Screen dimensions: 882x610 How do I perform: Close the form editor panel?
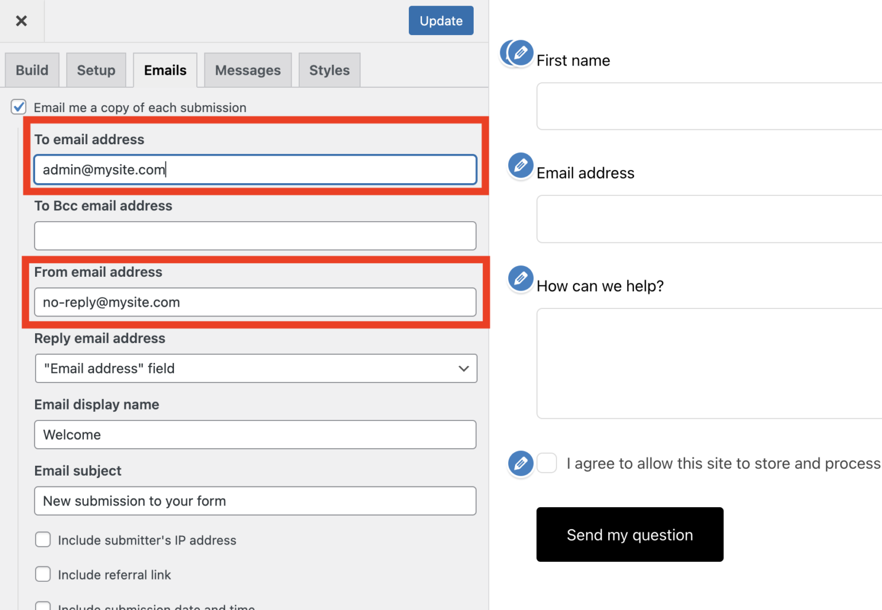coord(21,21)
